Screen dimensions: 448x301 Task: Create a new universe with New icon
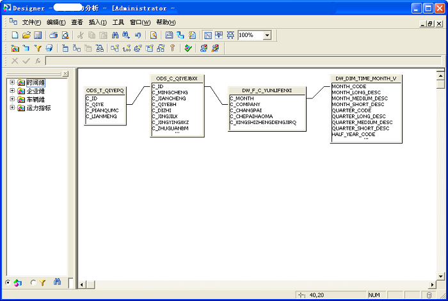(x=15, y=35)
